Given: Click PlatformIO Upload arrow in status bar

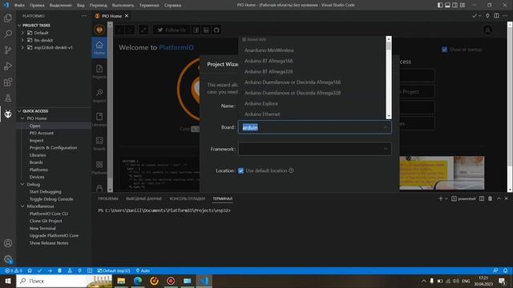Looking at the screenshot, I should 50,270.
